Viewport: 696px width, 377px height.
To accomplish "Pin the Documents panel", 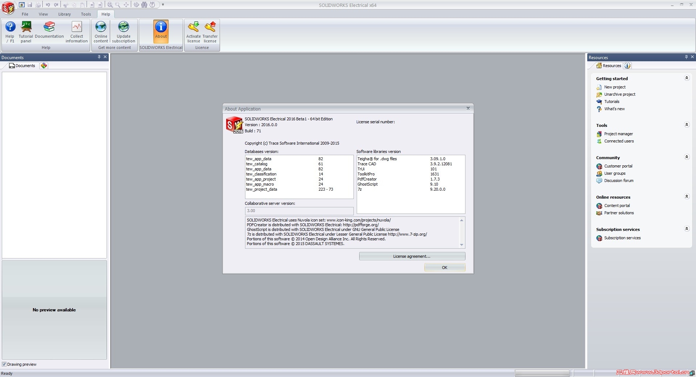I will click(99, 57).
